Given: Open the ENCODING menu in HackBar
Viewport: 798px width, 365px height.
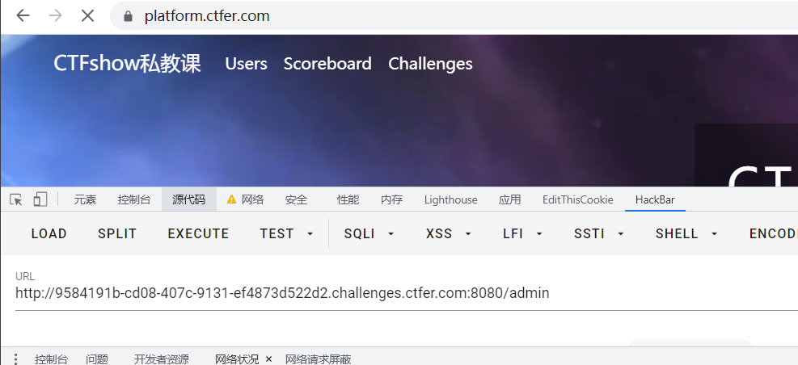Looking at the screenshot, I should pyautogui.click(x=773, y=233).
